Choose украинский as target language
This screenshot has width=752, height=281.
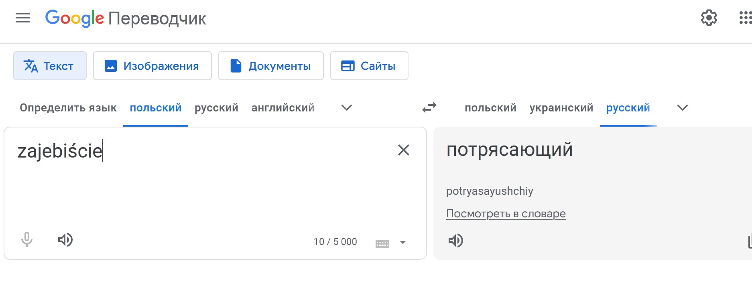(561, 108)
